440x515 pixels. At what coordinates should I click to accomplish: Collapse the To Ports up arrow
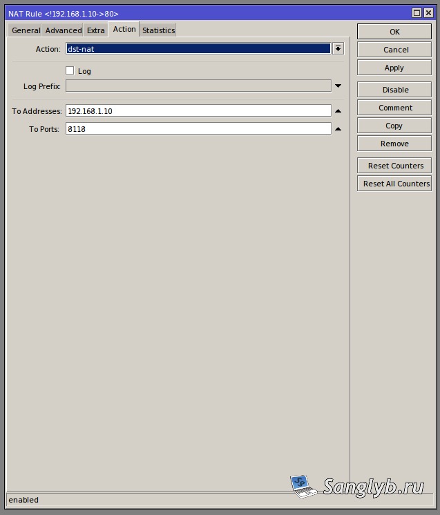coord(338,129)
